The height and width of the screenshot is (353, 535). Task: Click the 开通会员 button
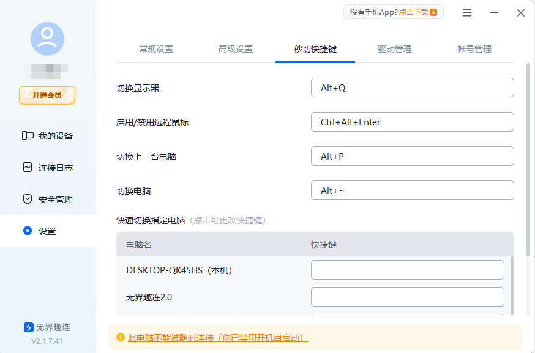(x=47, y=95)
